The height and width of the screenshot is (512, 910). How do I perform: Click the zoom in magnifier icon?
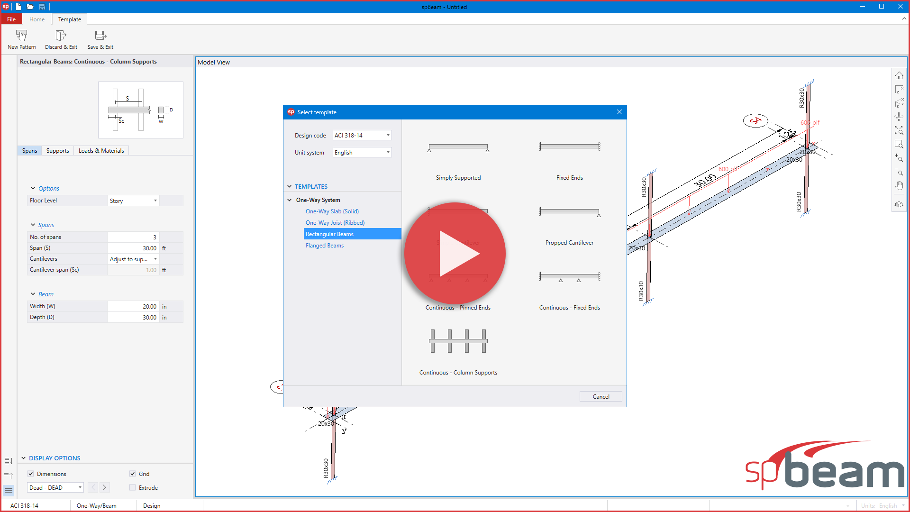point(899,157)
